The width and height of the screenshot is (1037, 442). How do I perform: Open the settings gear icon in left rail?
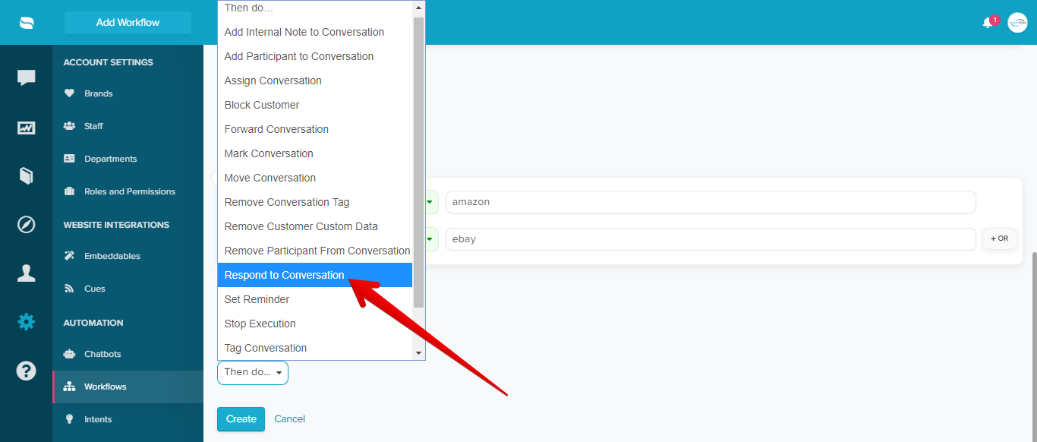click(x=27, y=322)
